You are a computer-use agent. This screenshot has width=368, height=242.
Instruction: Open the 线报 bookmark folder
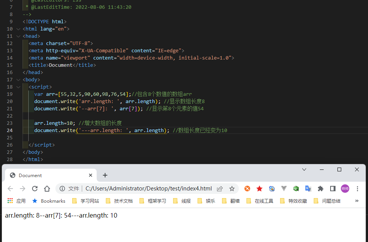point(182,201)
